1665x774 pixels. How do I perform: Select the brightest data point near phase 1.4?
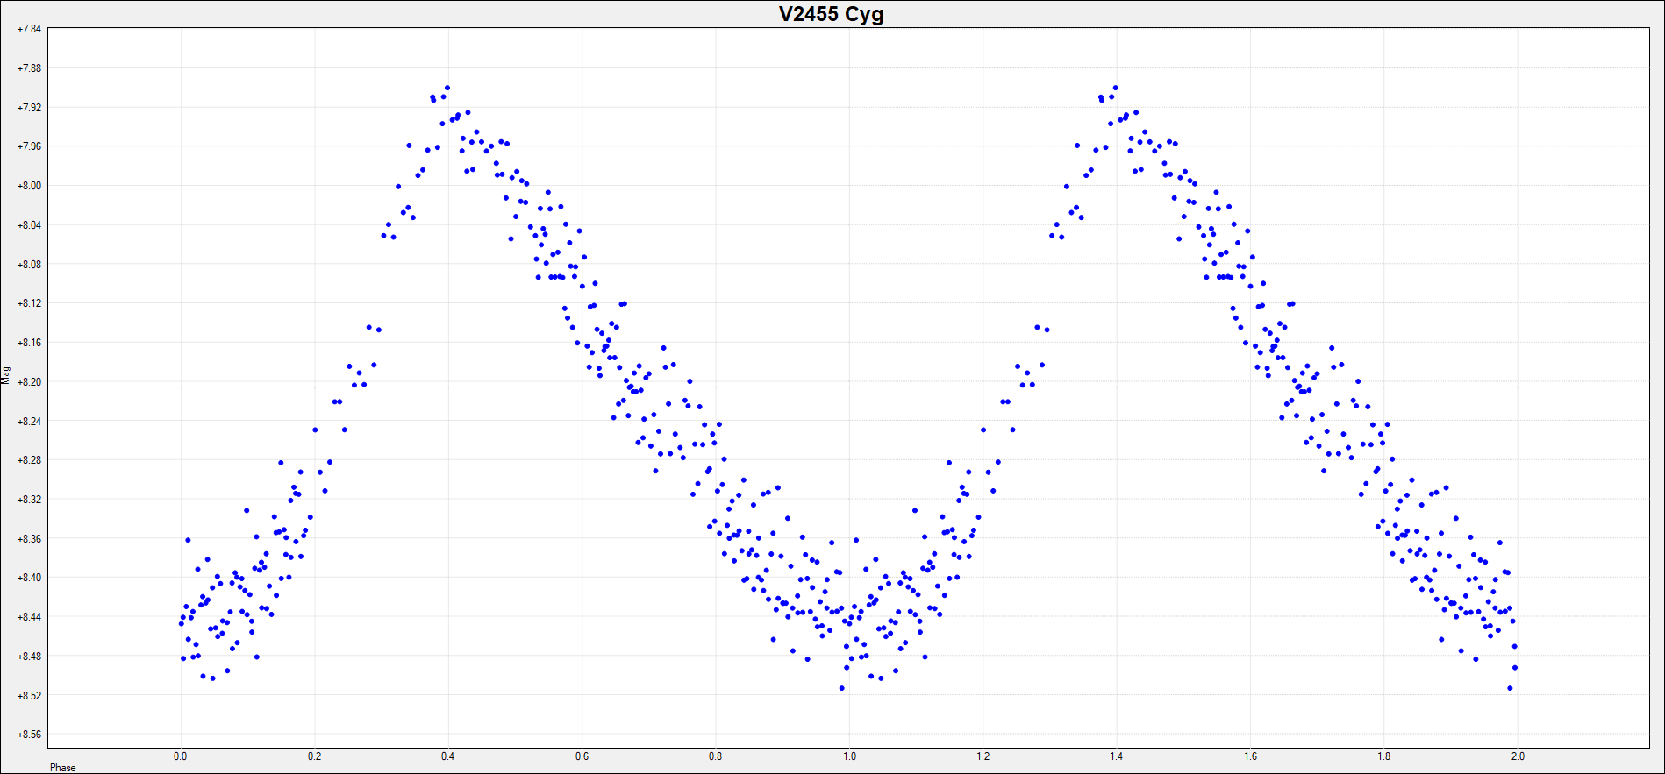1116,88
